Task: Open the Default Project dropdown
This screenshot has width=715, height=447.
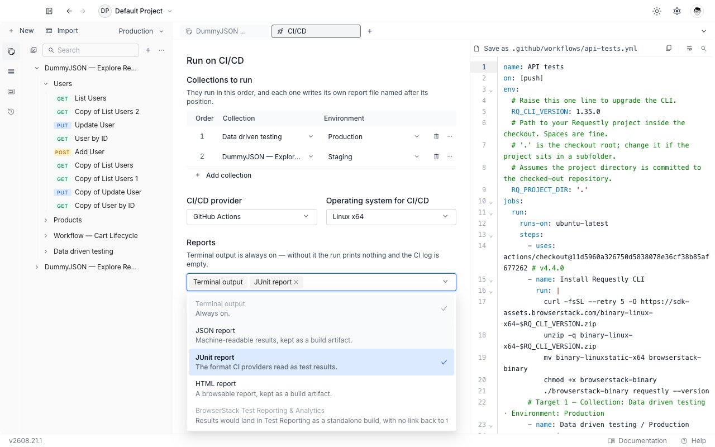Action: (x=136, y=11)
